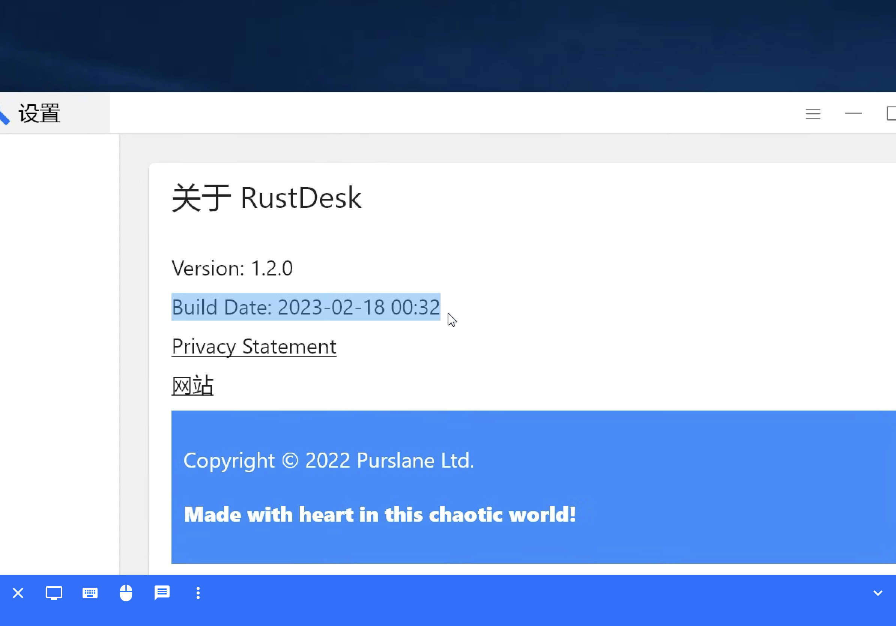Screen dimensions: 896x626
Task: Open the hamburger menu near window controls
Action: 813,114
